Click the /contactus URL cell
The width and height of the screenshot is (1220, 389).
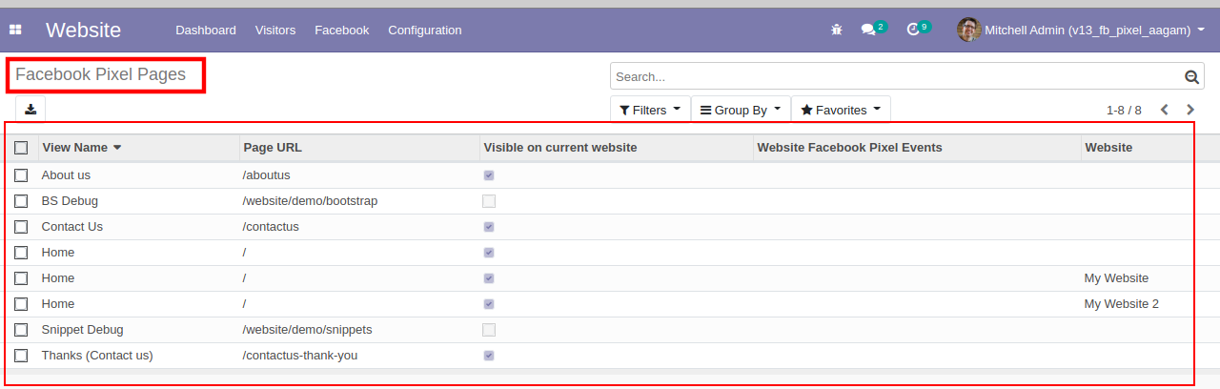point(271,227)
